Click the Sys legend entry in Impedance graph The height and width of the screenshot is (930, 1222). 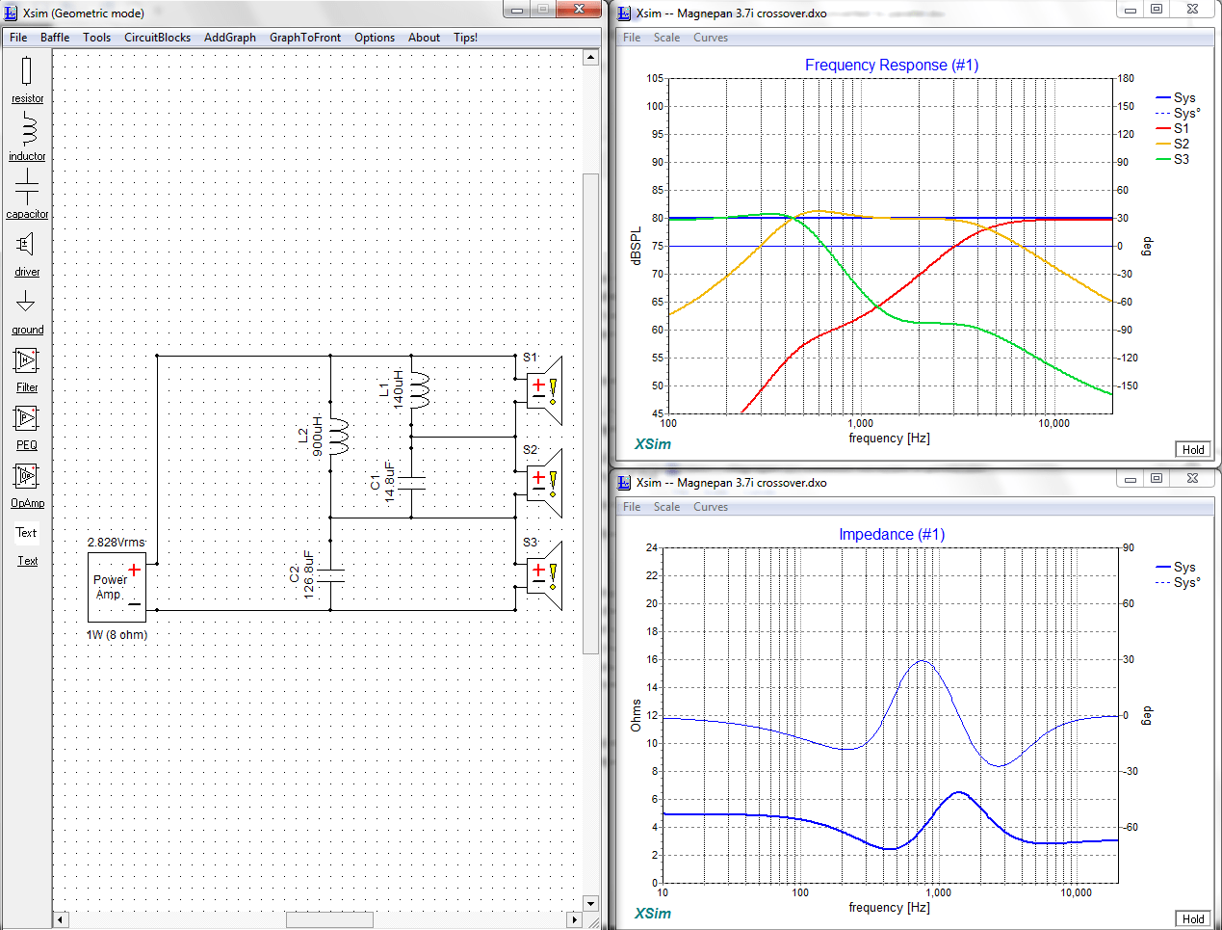pyautogui.click(x=1176, y=567)
